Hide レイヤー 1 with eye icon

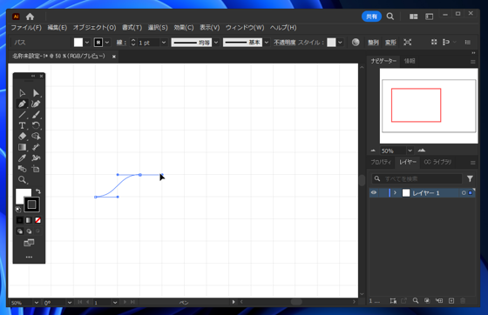coord(374,193)
